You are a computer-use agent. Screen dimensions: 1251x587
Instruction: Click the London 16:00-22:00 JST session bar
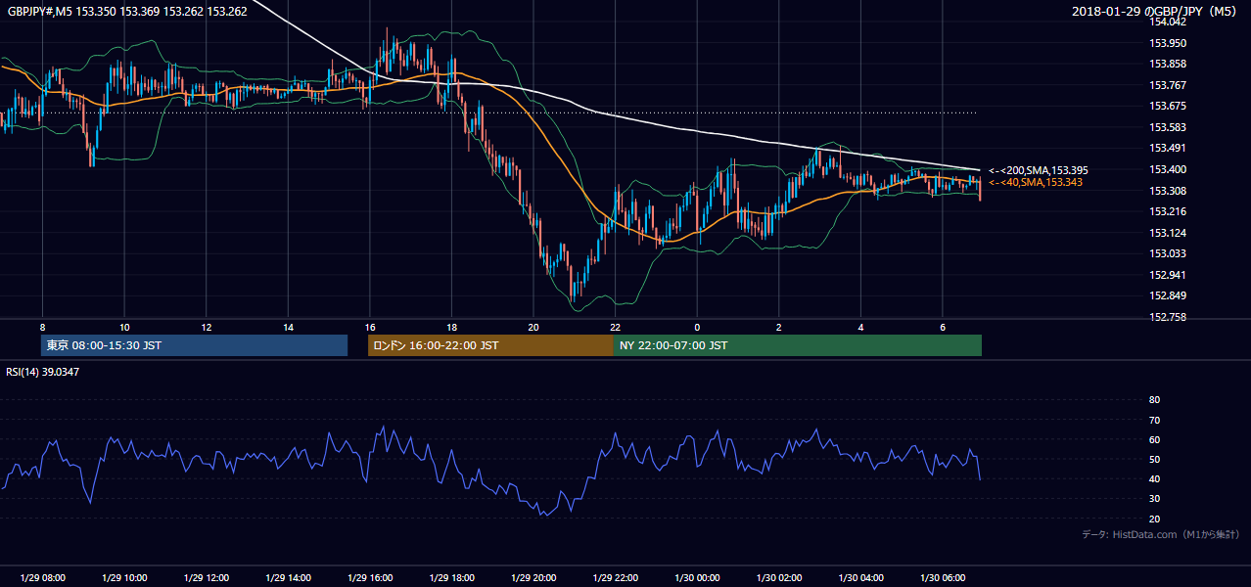pyautogui.click(x=490, y=345)
